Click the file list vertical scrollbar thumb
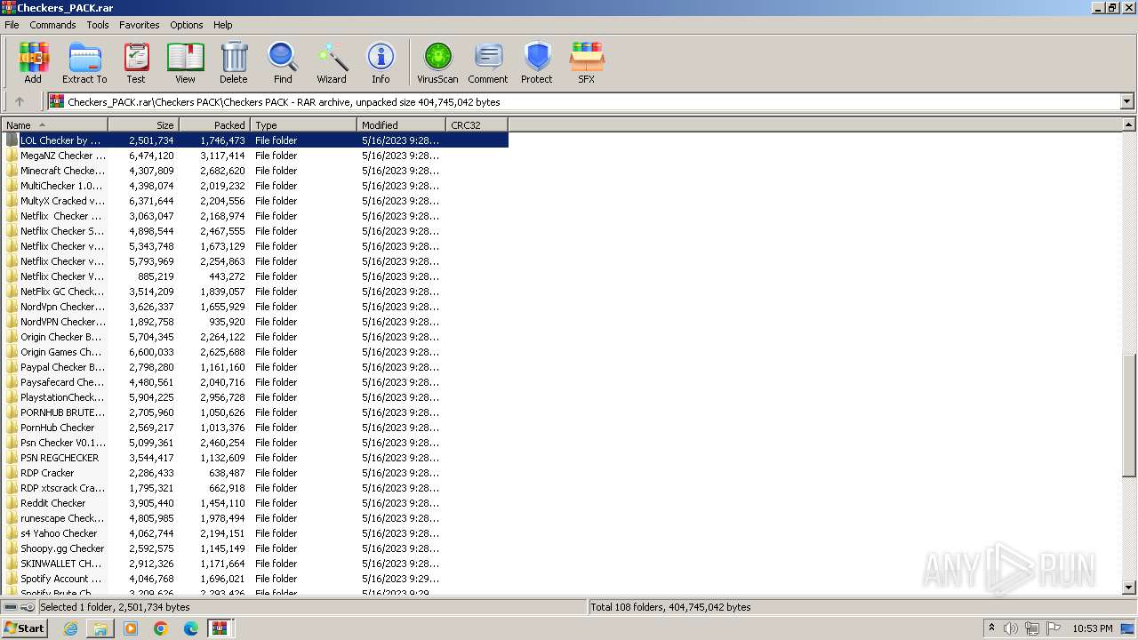The width and height of the screenshot is (1138, 640). [x=1129, y=416]
